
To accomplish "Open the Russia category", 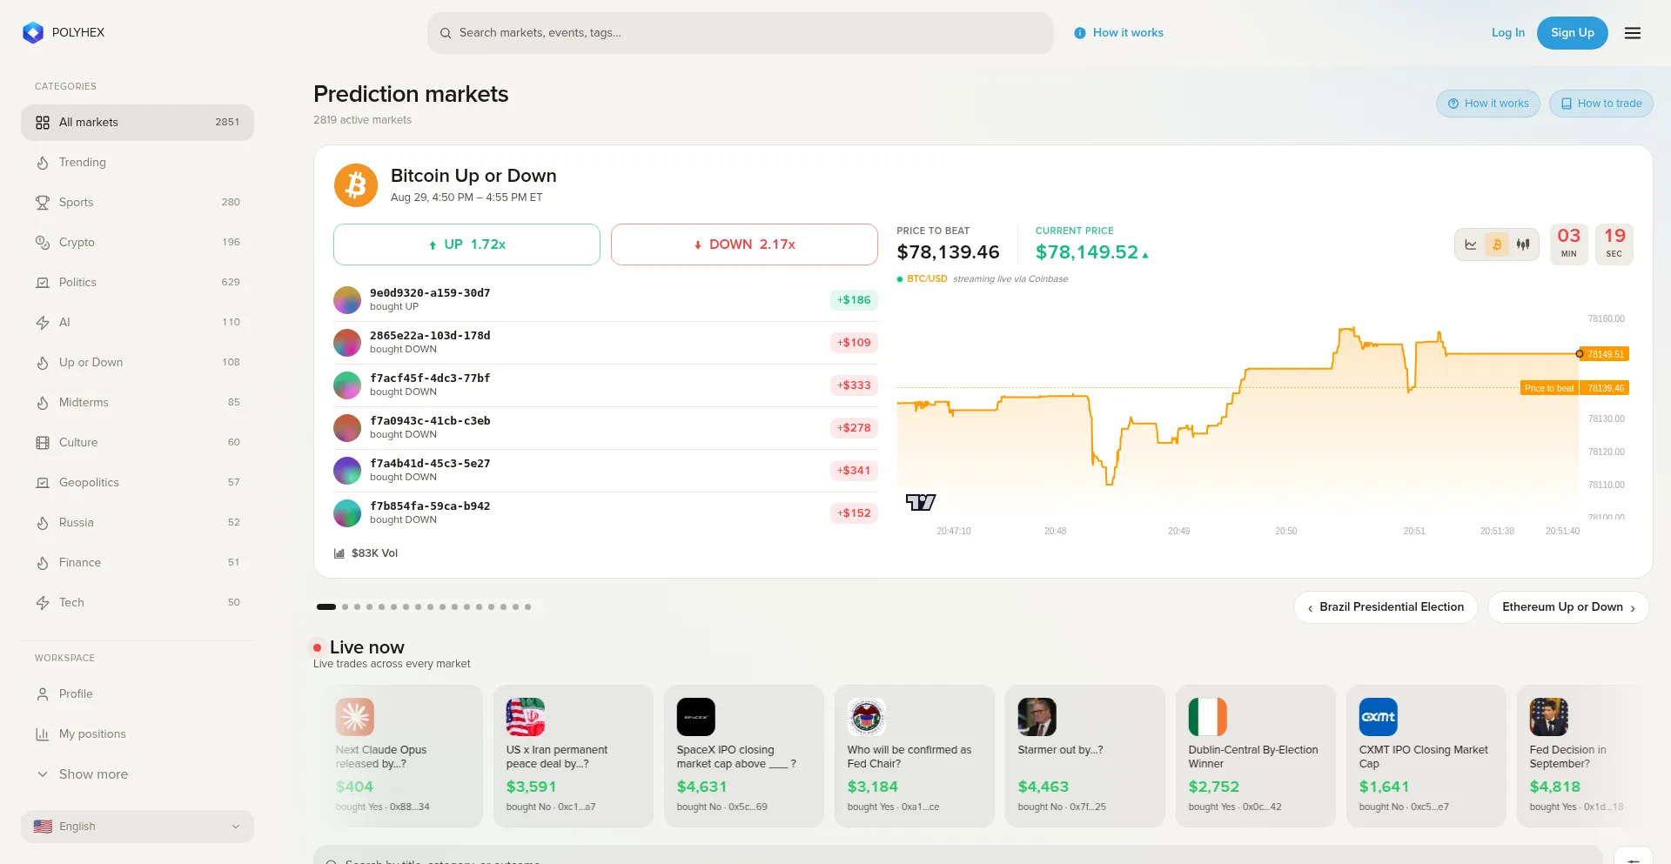I will (138, 523).
